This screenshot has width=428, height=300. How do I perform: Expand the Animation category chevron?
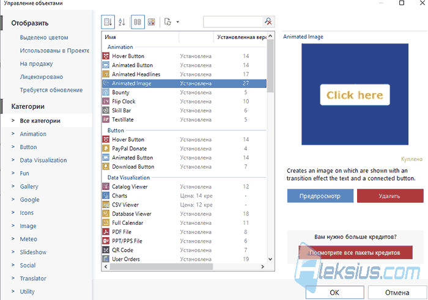pyautogui.click(x=13, y=134)
